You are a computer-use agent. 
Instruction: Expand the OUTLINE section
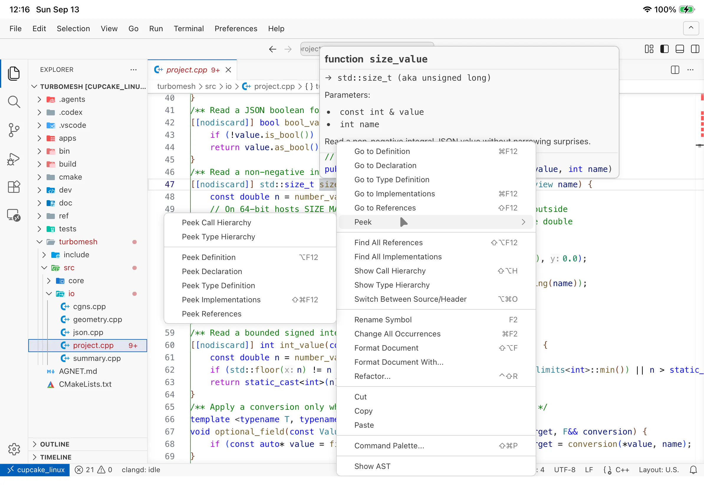tap(87, 444)
